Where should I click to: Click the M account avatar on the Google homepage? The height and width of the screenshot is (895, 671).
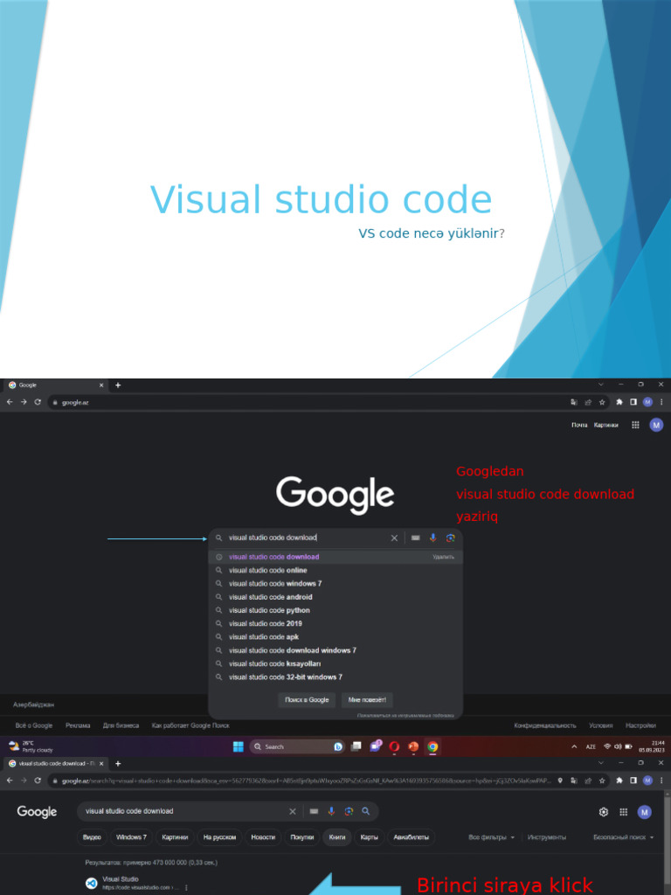tap(656, 425)
